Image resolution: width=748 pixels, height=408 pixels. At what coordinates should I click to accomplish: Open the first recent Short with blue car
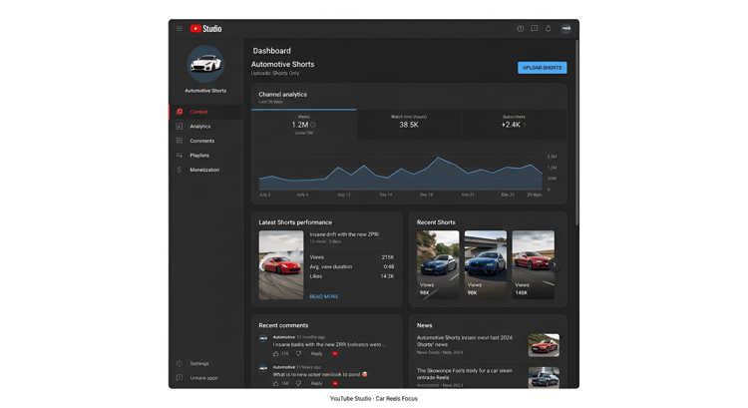click(x=438, y=264)
